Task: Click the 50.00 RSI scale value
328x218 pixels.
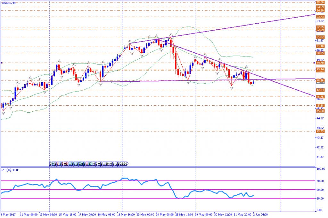Action: tap(320, 190)
